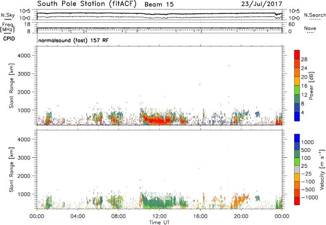The height and width of the screenshot is (225, 326).
Task: Click the '4000' tick on the power panel
Action: 24,56
